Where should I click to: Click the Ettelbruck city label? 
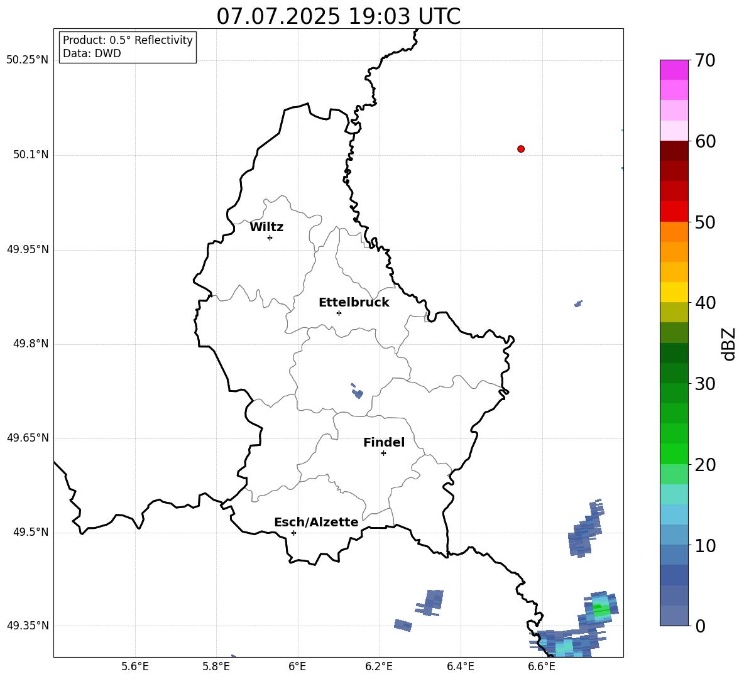(x=354, y=303)
